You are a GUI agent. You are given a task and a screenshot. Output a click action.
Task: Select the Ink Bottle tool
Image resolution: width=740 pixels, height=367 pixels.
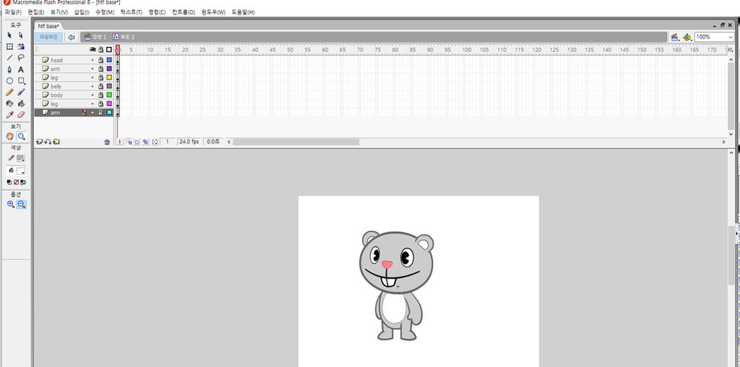click(9, 103)
